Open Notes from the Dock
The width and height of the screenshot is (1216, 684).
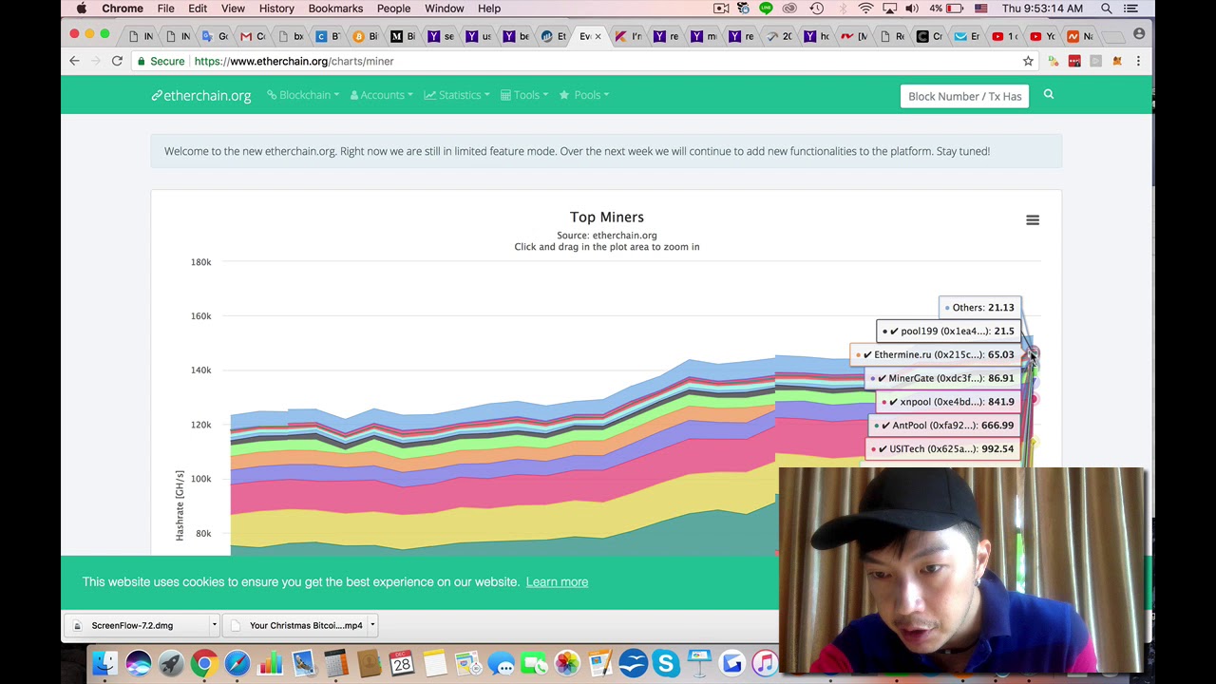point(435,663)
